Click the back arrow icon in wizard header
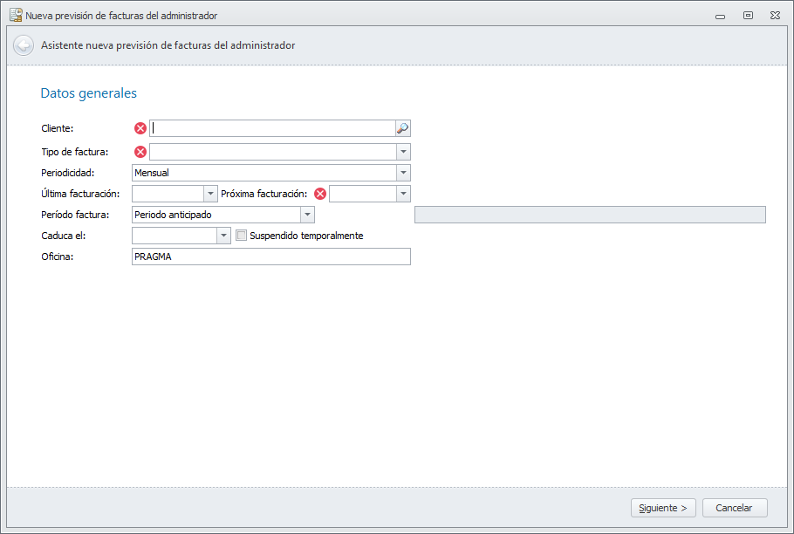The width and height of the screenshot is (794, 534). pyautogui.click(x=24, y=45)
